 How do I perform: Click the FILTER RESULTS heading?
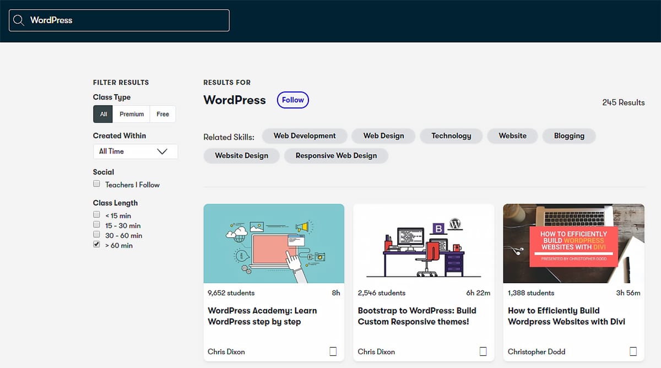(x=121, y=83)
